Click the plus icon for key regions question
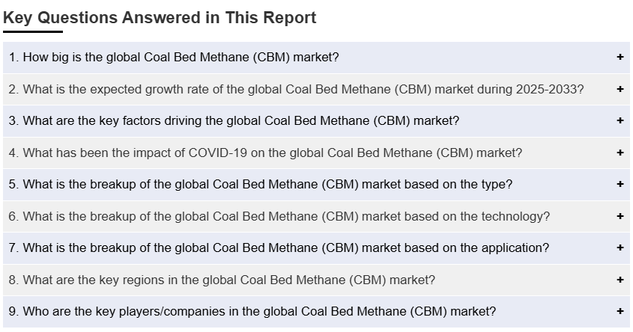Viewport: 633px width, 332px height. point(620,280)
